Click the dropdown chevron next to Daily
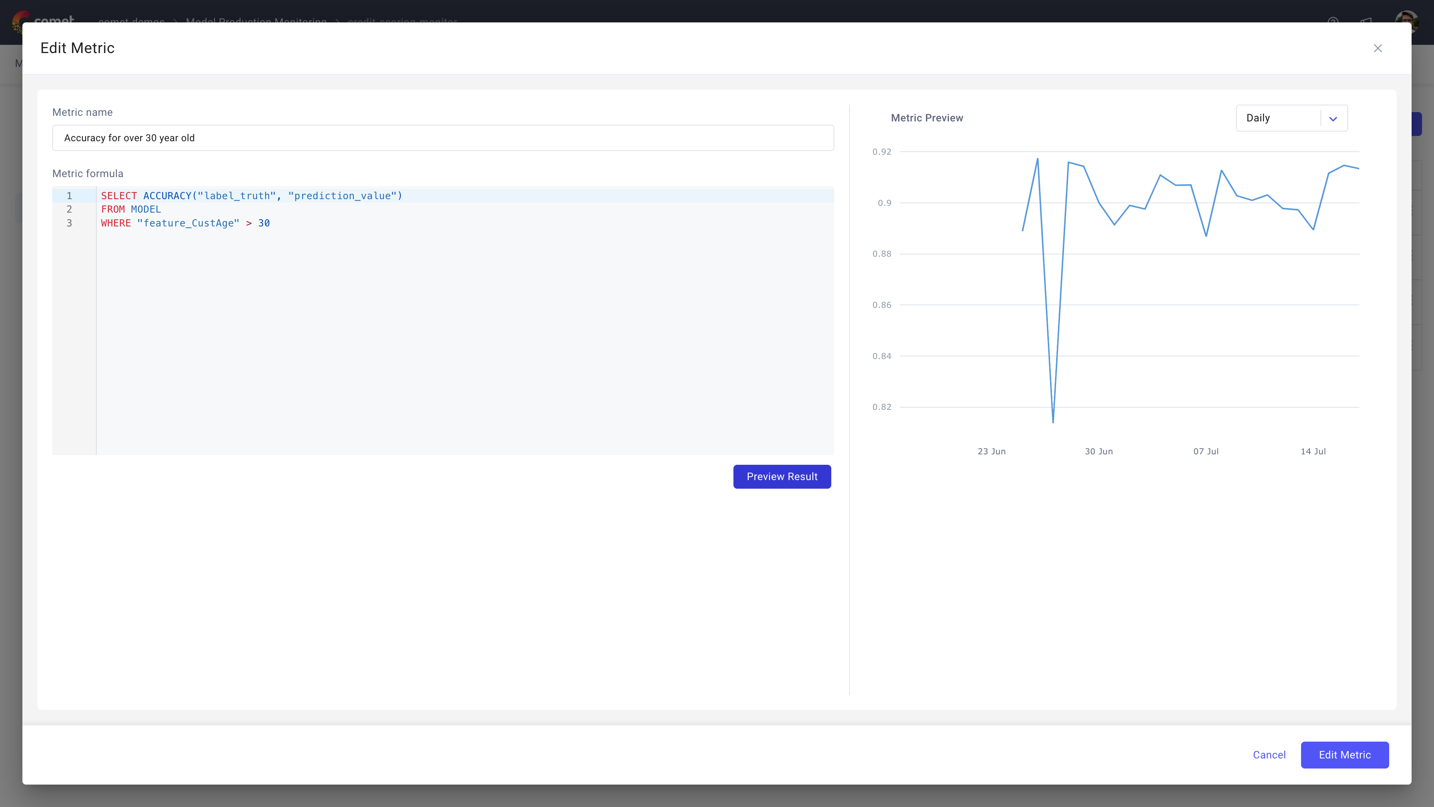This screenshot has width=1434, height=807. (x=1333, y=118)
